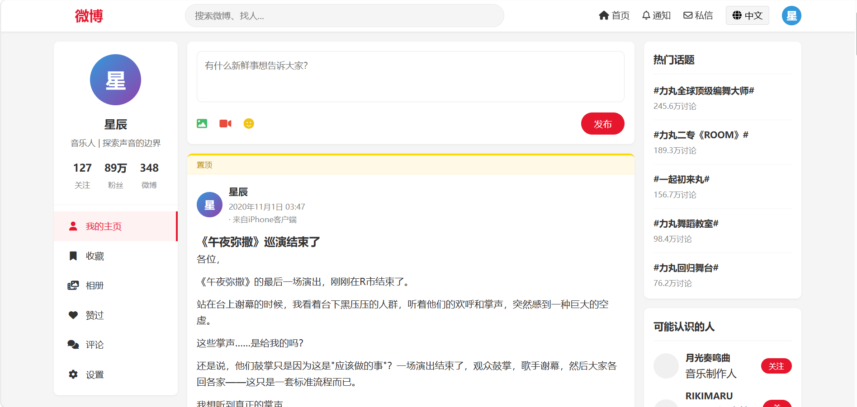Screen dimensions: 857x407
Task: Open topic #力丸舞蹈教室#
Action: [686, 224]
